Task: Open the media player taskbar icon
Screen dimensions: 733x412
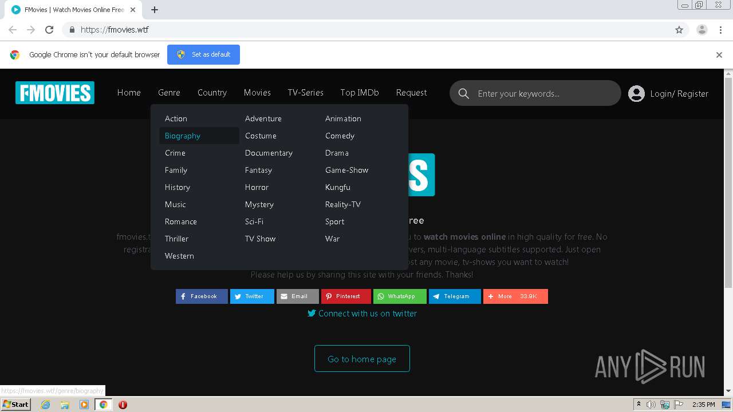Action: tap(84, 405)
